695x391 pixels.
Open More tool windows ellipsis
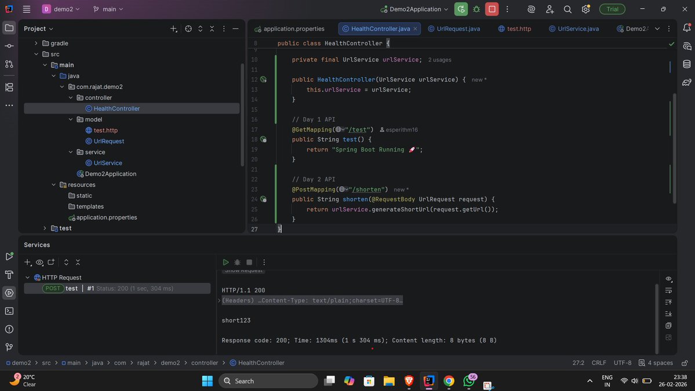[x=9, y=105]
